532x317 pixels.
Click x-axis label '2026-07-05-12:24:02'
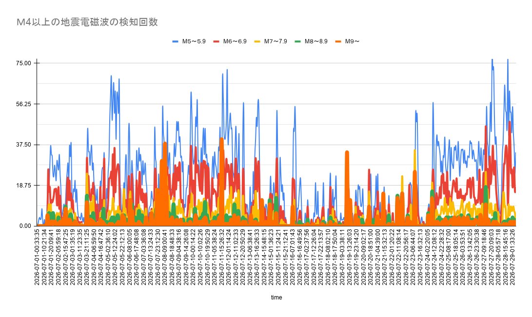point(116,257)
